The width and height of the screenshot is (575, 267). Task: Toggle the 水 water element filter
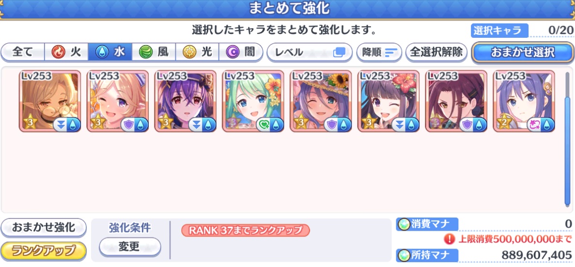click(x=110, y=52)
